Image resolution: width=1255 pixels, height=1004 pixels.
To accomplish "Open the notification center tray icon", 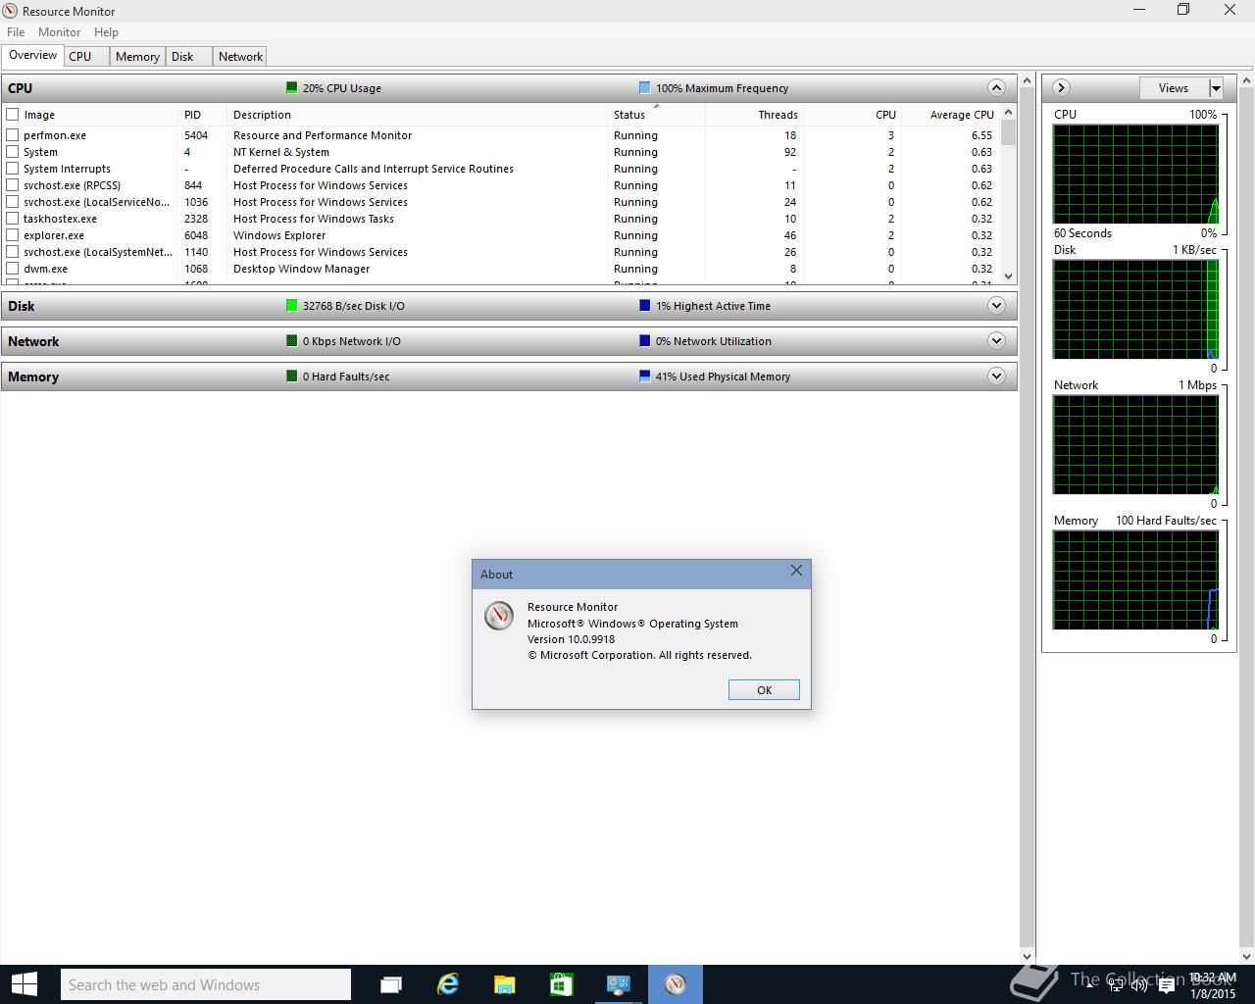I will tap(1166, 985).
